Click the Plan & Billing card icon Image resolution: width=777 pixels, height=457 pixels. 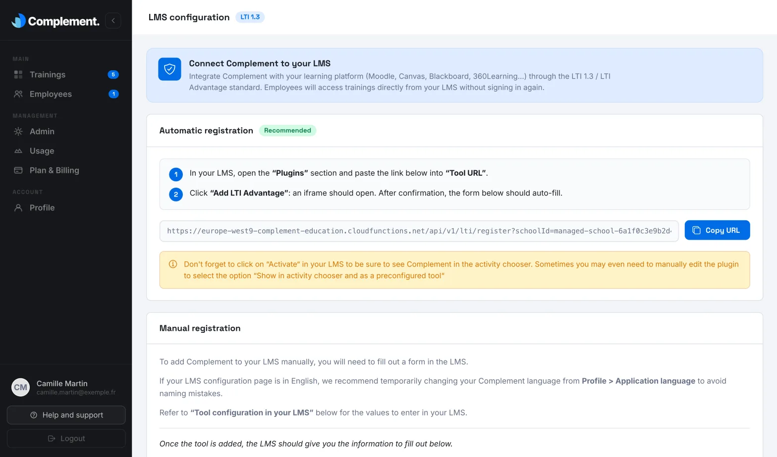[18, 170]
